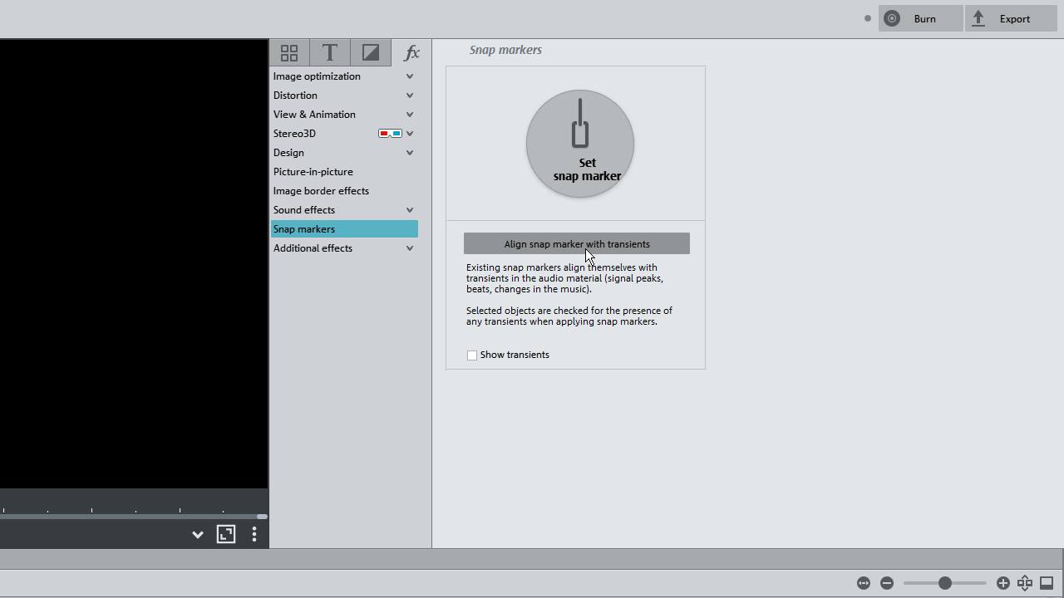The width and height of the screenshot is (1064, 598).
Task: Click the timeline view layout icon
Action: tap(1047, 583)
